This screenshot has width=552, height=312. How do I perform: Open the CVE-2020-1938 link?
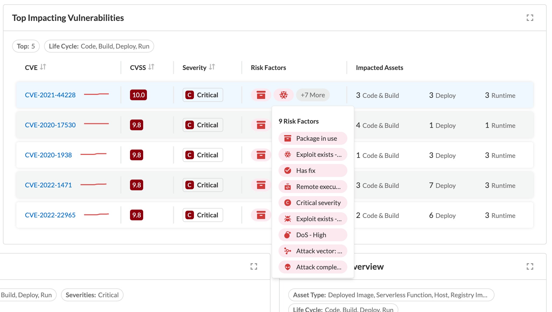(48, 155)
